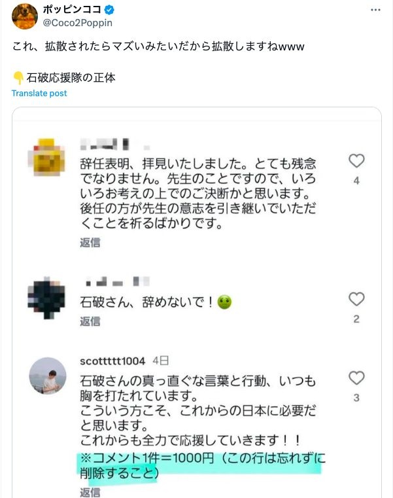Click the cyan highlighted comment line
The height and width of the screenshot is (498, 393).
pyautogui.click(x=200, y=465)
